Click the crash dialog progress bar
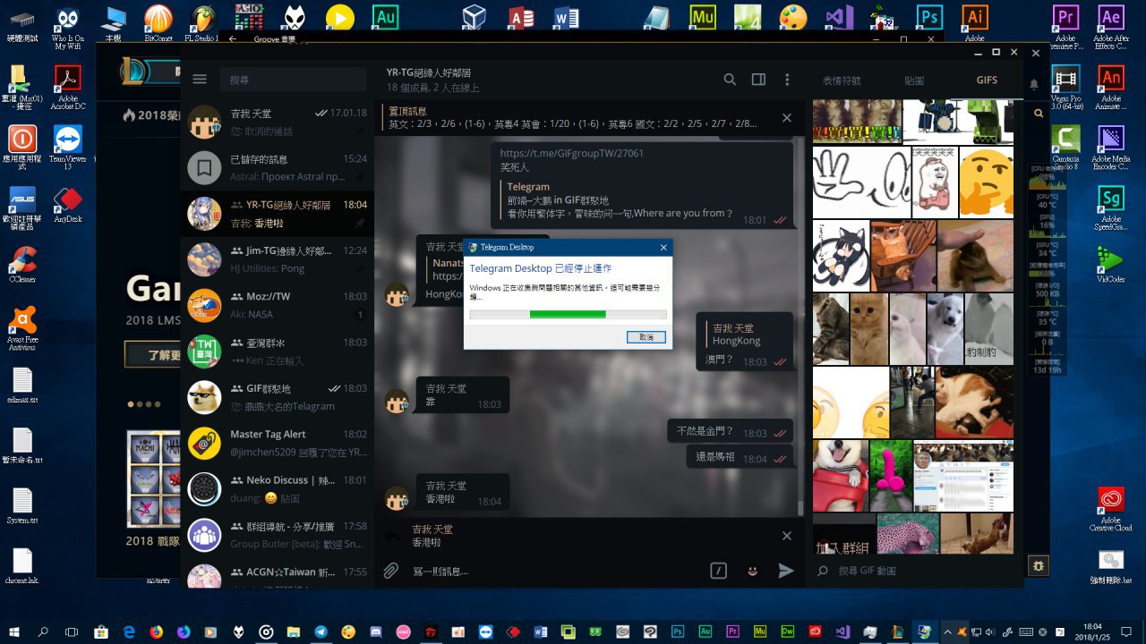The image size is (1146, 644). 568,314
